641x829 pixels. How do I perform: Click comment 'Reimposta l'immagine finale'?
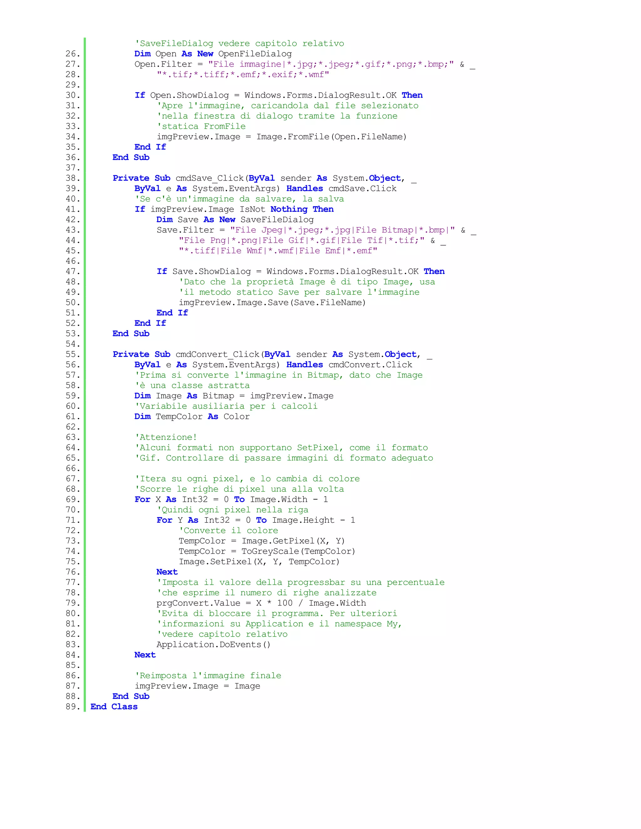click(208, 676)
